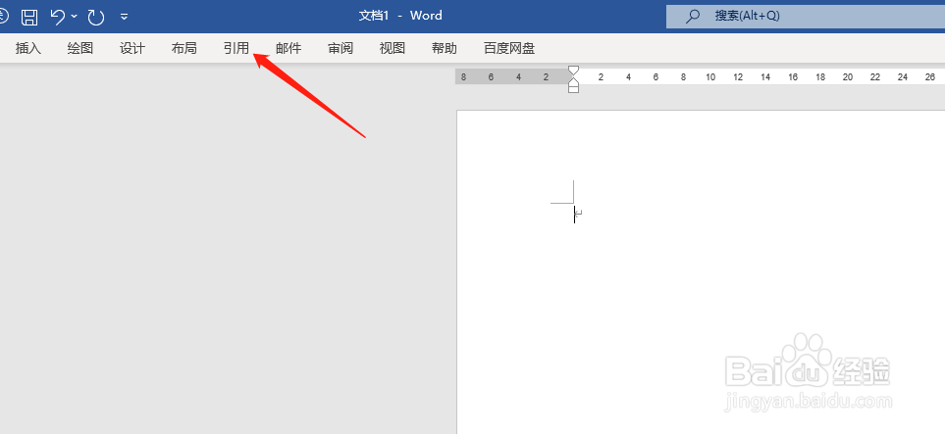Switch to the 布局 tab
The height and width of the screenshot is (434, 945).
[184, 49]
